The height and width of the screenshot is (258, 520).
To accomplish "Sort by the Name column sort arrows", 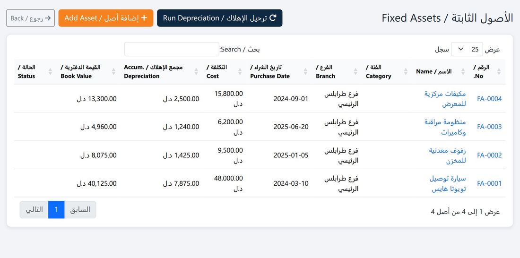I will point(463,72).
